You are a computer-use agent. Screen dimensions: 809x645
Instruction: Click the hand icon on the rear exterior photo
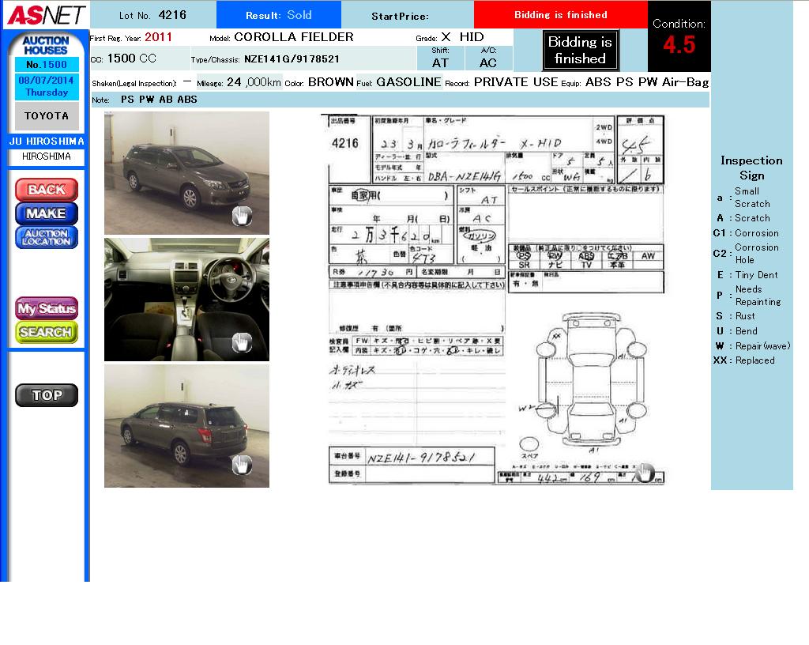tap(242, 466)
